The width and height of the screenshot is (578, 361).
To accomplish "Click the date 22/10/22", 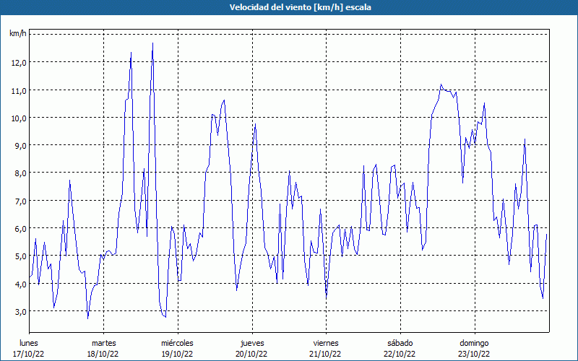I will (x=400, y=354).
